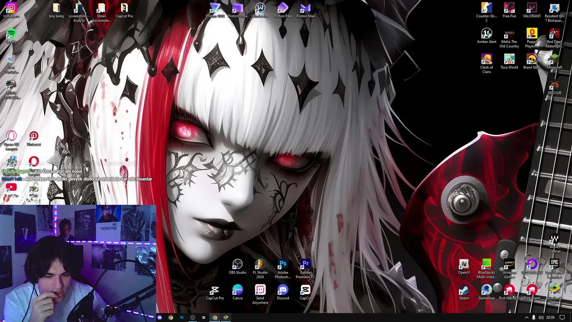This screenshot has width=572, height=322.
Task: Open the boş beleş folder
Action: click(56, 10)
